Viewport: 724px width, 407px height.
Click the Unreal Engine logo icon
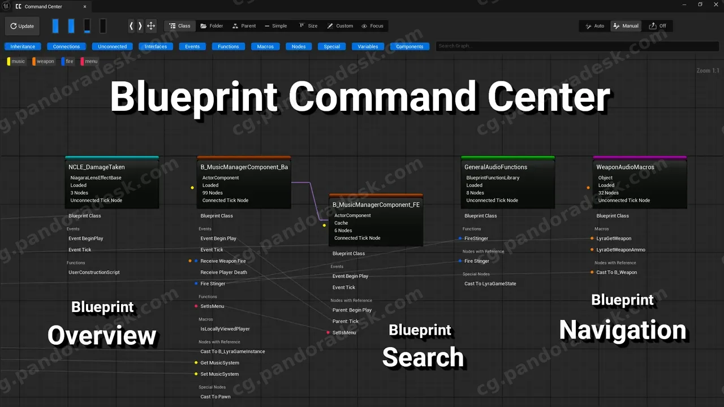click(5, 6)
